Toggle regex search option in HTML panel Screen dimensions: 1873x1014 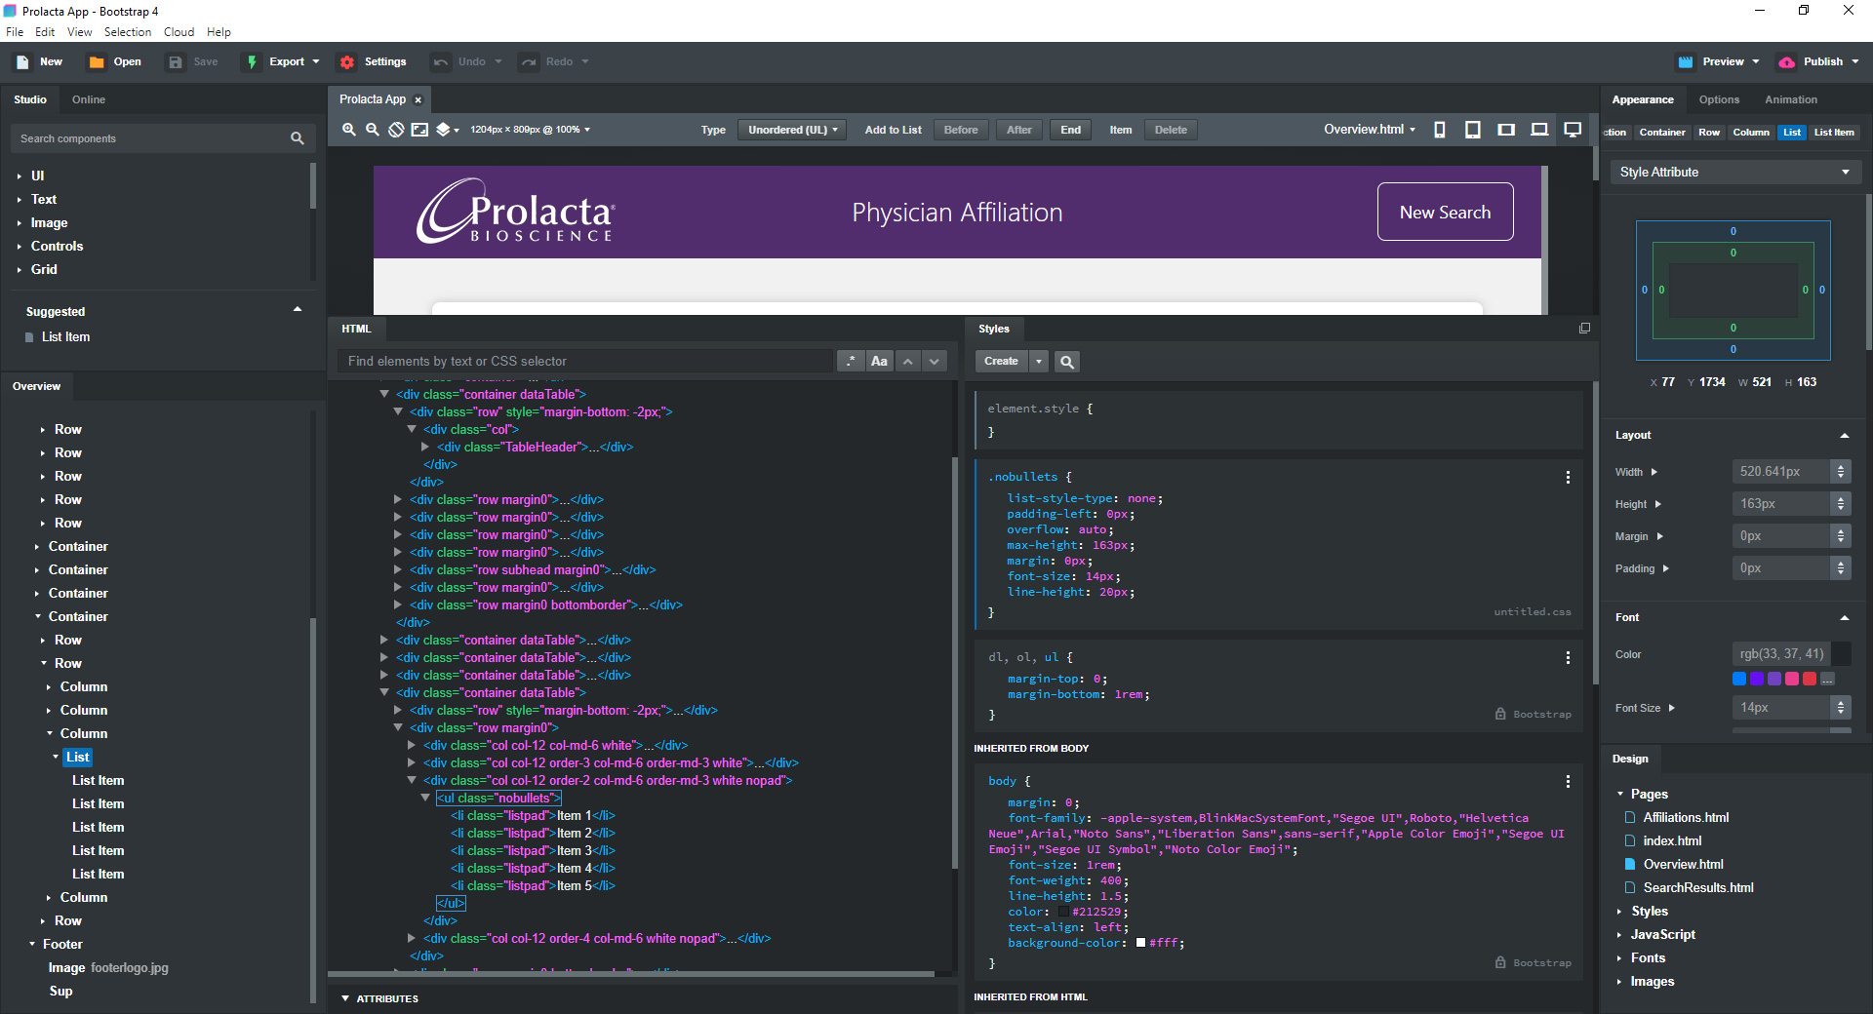[851, 362]
